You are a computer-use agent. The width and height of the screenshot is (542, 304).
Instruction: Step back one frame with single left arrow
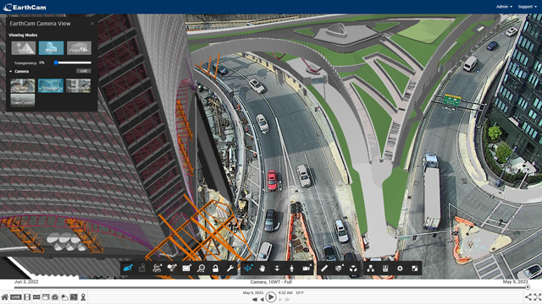click(262, 300)
